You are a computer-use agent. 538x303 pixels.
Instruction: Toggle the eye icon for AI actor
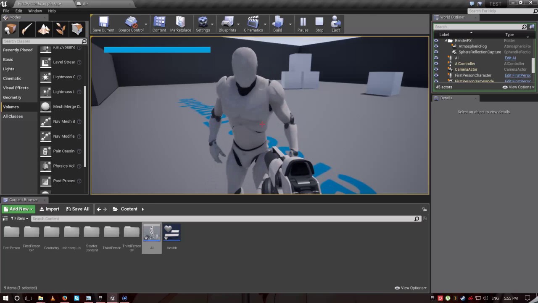pos(436,58)
